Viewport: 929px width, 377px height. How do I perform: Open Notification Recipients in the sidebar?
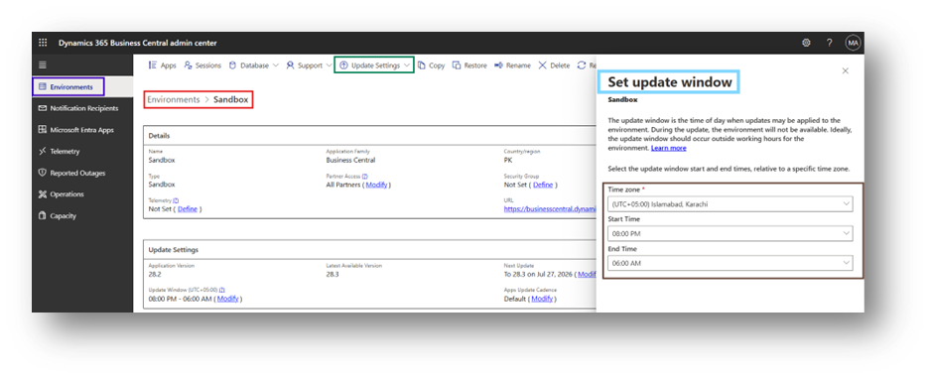click(x=82, y=108)
